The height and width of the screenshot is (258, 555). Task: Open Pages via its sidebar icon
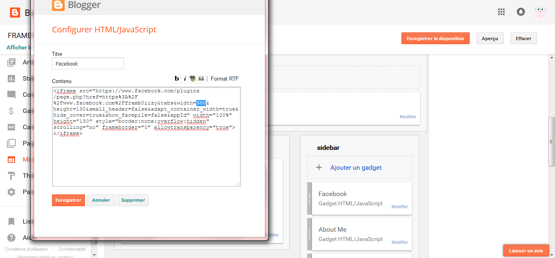pyautogui.click(x=11, y=143)
